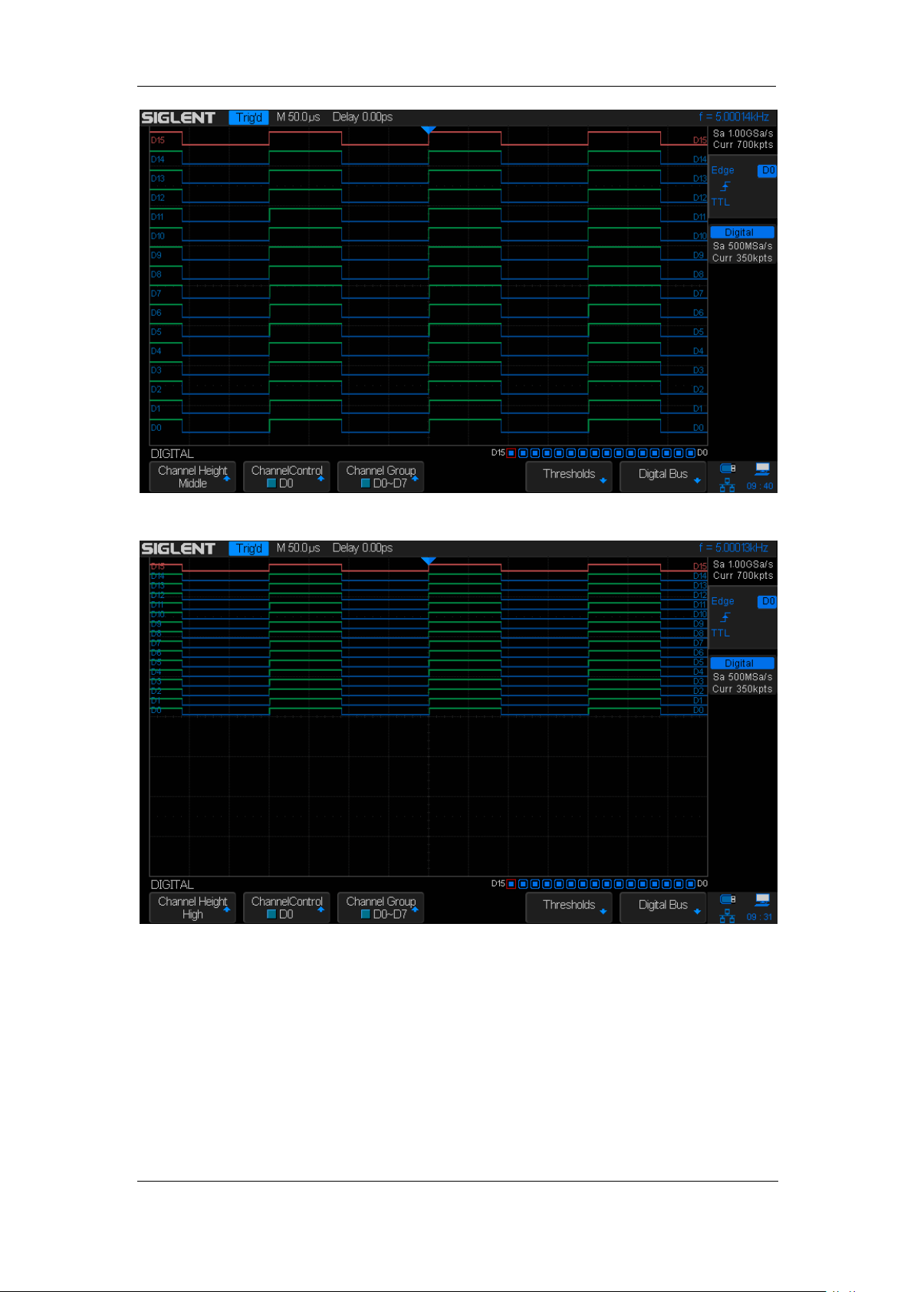This screenshot has height=1292, width=914.
Task: Open the ChannelControl selector in the upper screenshot
Action: (x=287, y=476)
